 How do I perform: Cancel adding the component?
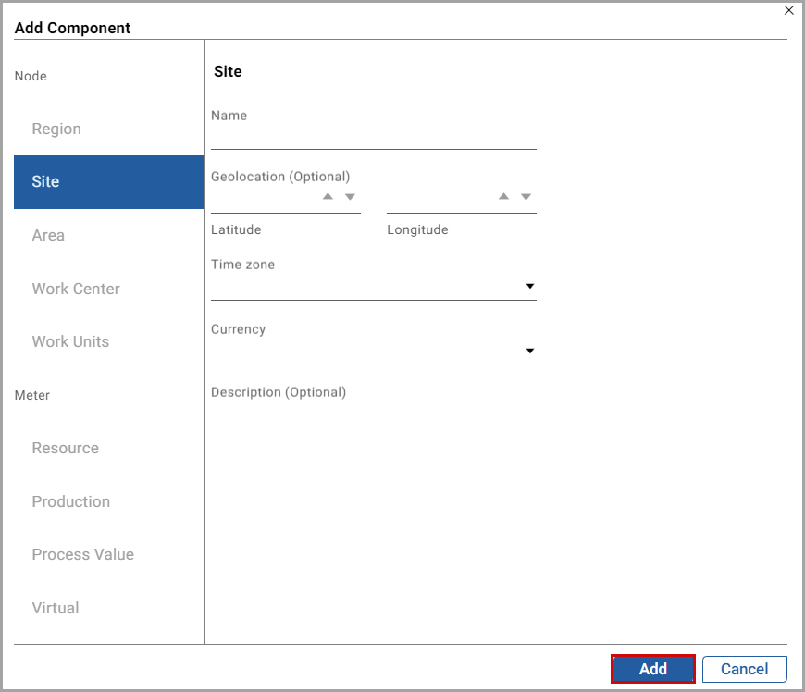pyautogui.click(x=744, y=669)
